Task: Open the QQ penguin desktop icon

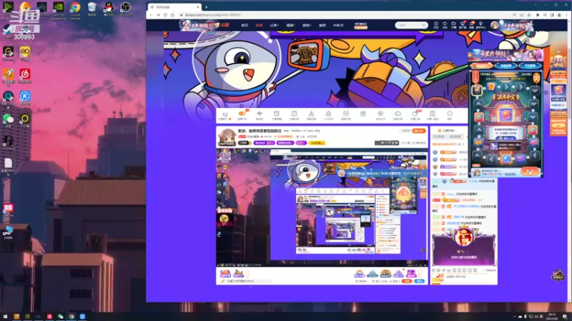Action: coord(109,7)
